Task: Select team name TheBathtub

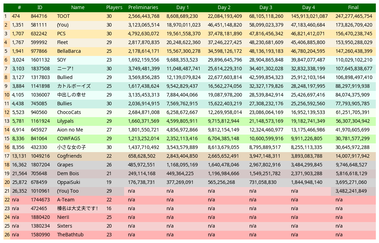Action: point(70,235)
